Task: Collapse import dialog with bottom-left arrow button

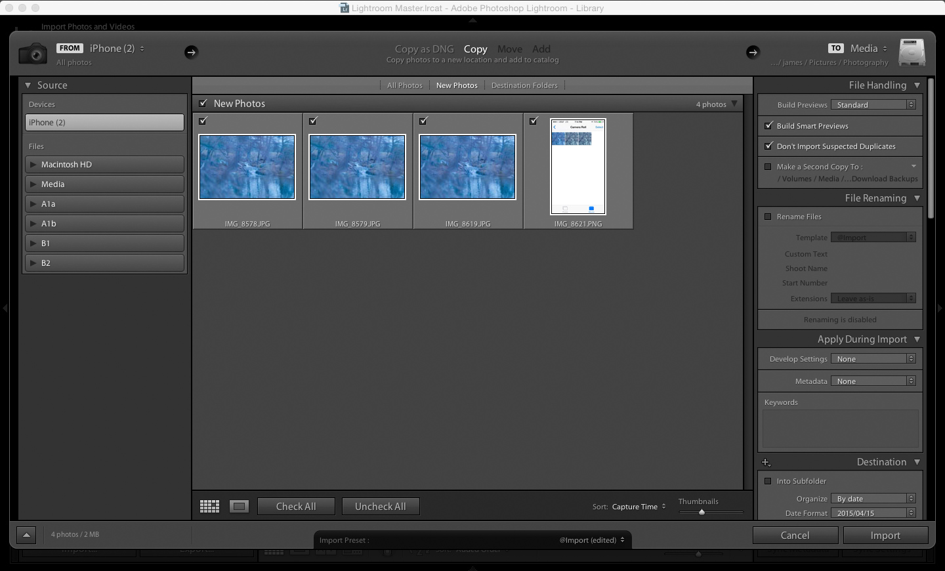Action: click(x=26, y=535)
